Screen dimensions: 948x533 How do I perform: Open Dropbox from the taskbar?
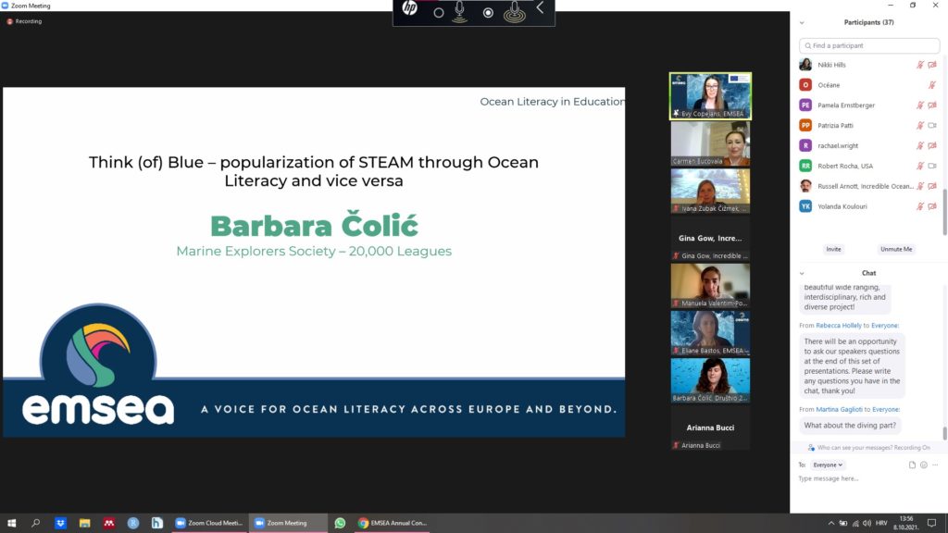click(x=60, y=523)
